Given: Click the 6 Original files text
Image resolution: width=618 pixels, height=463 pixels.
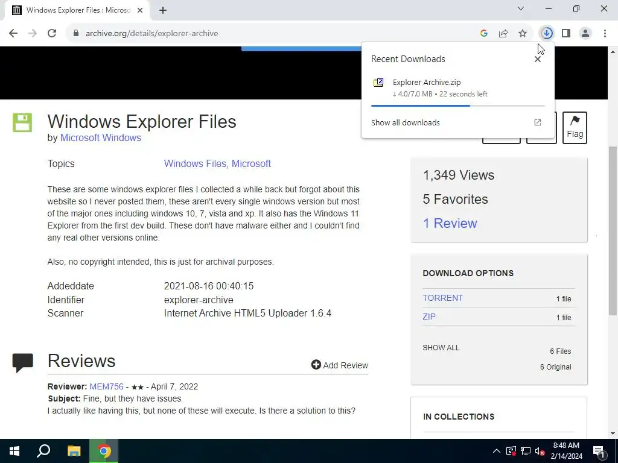Looking at the screenshot, I should click(x=555, y=367).
